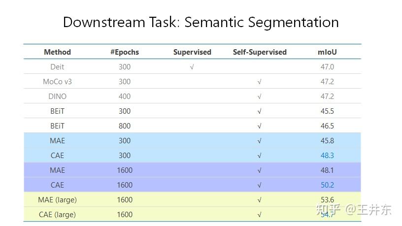Select the MAE (large) row label
The image size is (402, 226).
(x=57, y=200)
